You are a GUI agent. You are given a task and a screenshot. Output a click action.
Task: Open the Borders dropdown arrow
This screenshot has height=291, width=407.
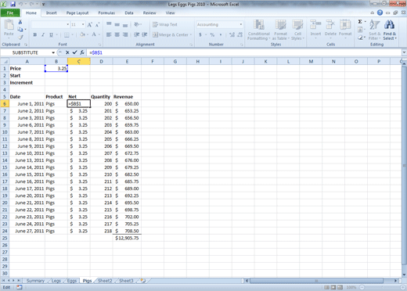pyautogui.click(x=73, y=34)
